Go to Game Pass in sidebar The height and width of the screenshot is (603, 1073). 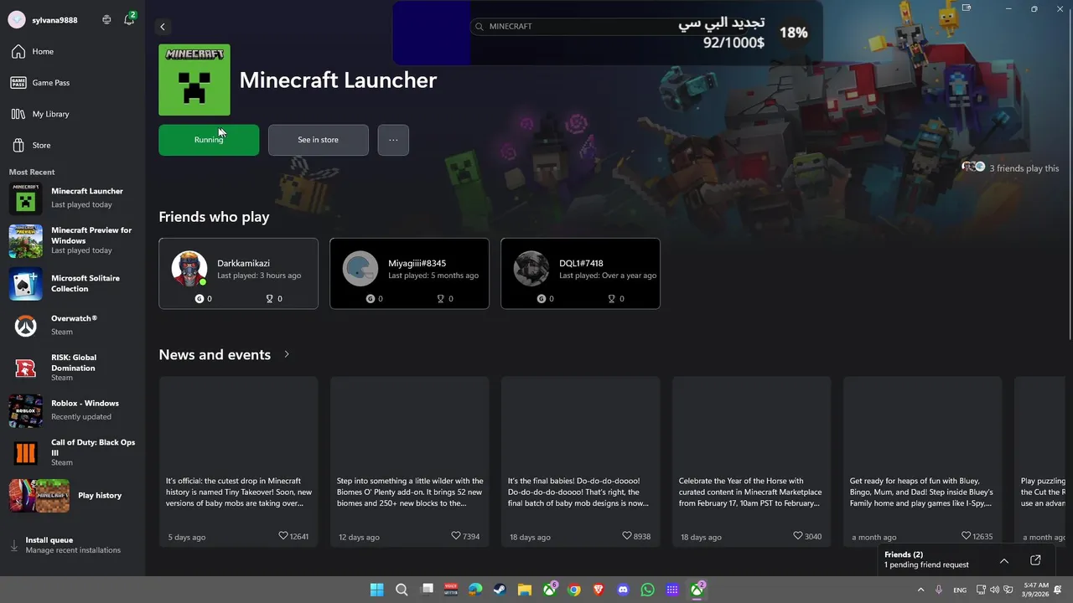point(72,83)
